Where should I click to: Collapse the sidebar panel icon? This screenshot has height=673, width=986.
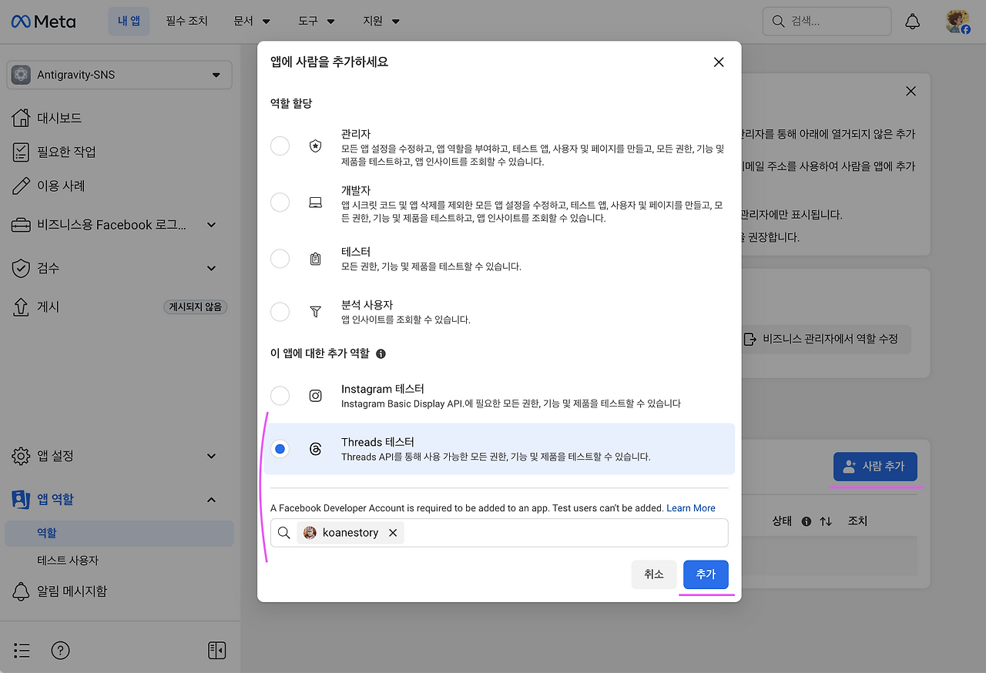216,651
